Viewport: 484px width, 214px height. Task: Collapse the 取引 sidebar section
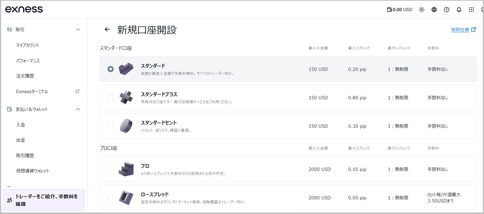(78, 30)
